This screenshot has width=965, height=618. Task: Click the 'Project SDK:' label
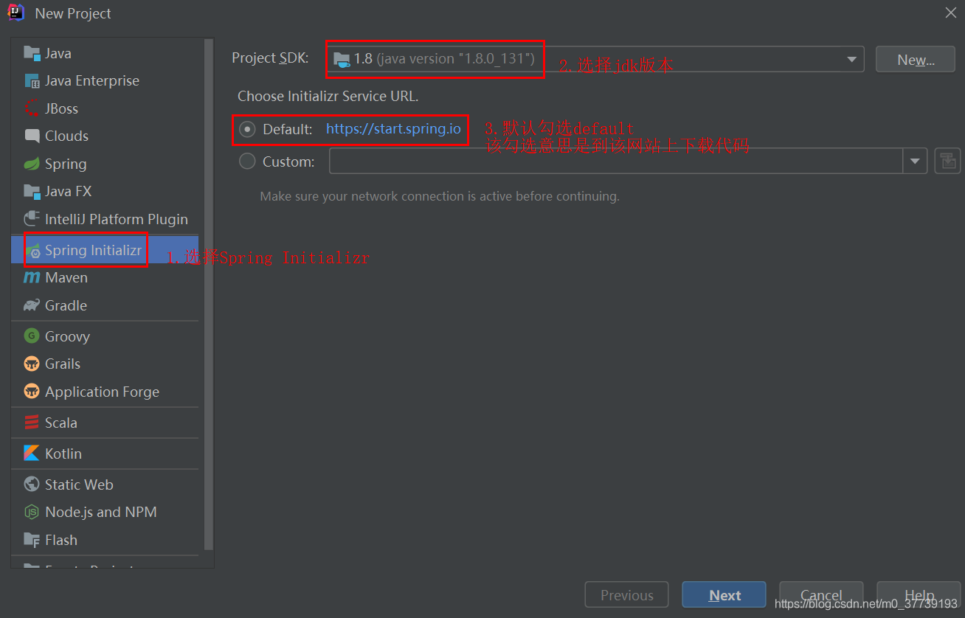coord(270,58)
